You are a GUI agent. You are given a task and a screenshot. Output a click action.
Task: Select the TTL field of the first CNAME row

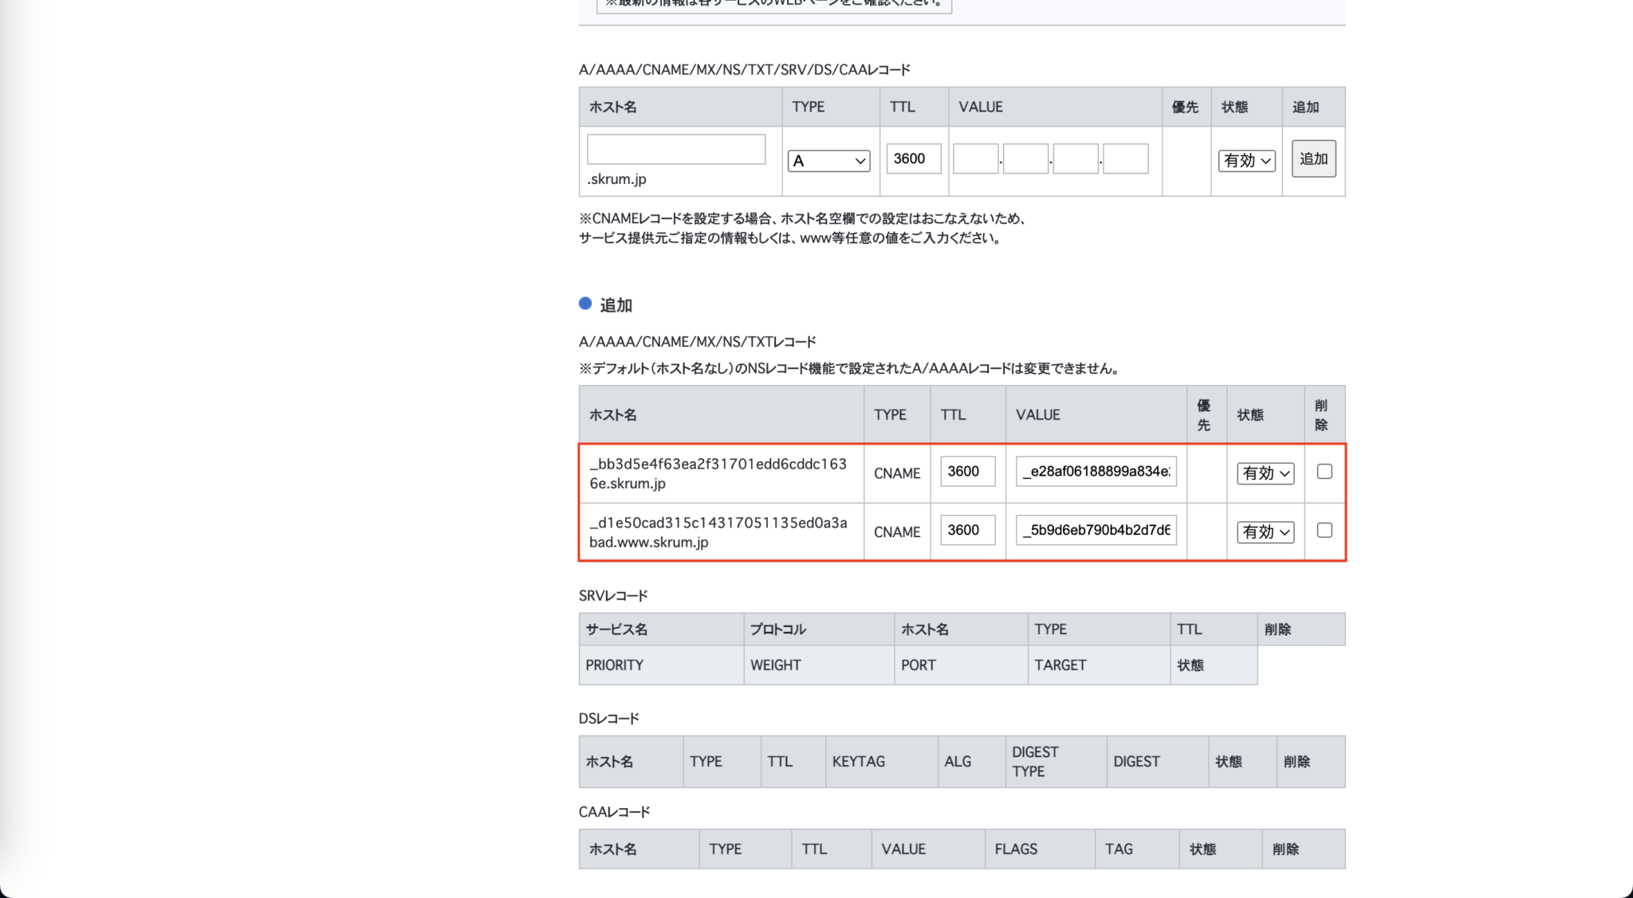[967, 472]
